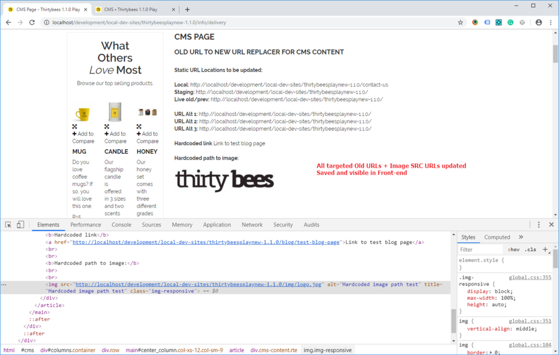Open a new browser tab with the plus icon

click(187, 9)
